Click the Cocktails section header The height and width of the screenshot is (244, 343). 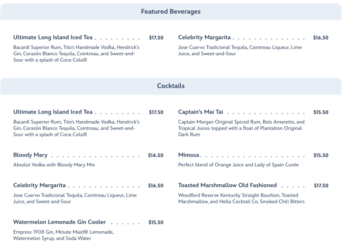pos(171,86)
